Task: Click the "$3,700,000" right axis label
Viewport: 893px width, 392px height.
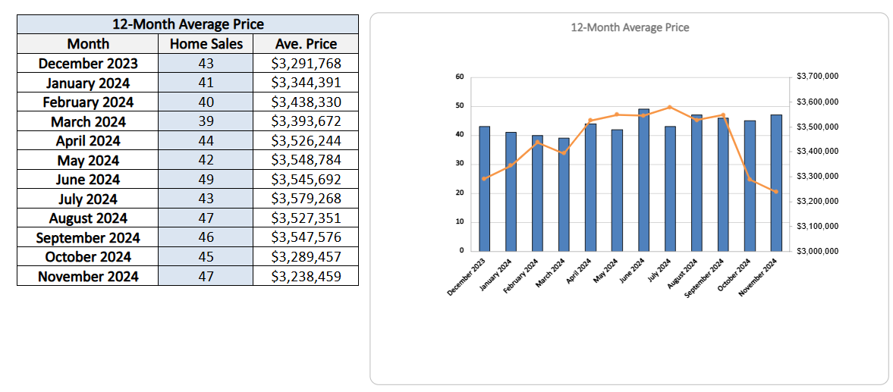Action: click(817, 77)
